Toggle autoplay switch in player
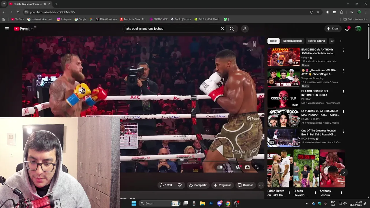 [x=220, y=167]
